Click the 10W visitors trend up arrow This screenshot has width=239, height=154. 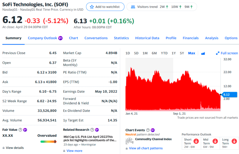180,7
